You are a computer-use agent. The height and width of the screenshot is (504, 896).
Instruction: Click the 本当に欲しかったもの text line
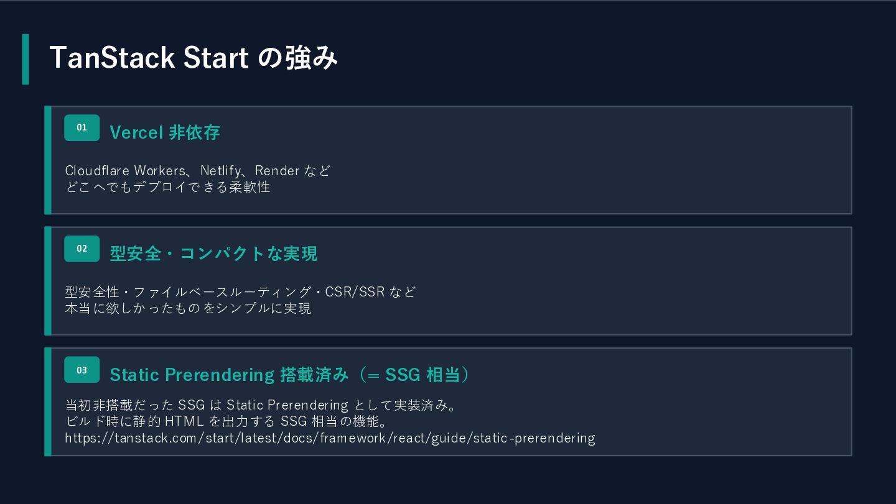[x=188, y=308]
